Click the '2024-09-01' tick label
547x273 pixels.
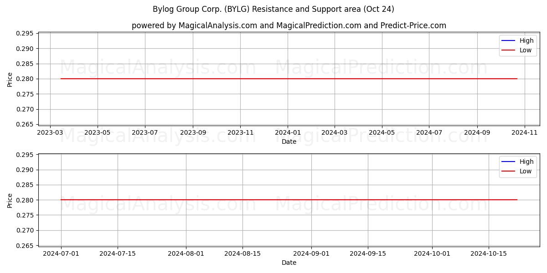click(311, 253)
